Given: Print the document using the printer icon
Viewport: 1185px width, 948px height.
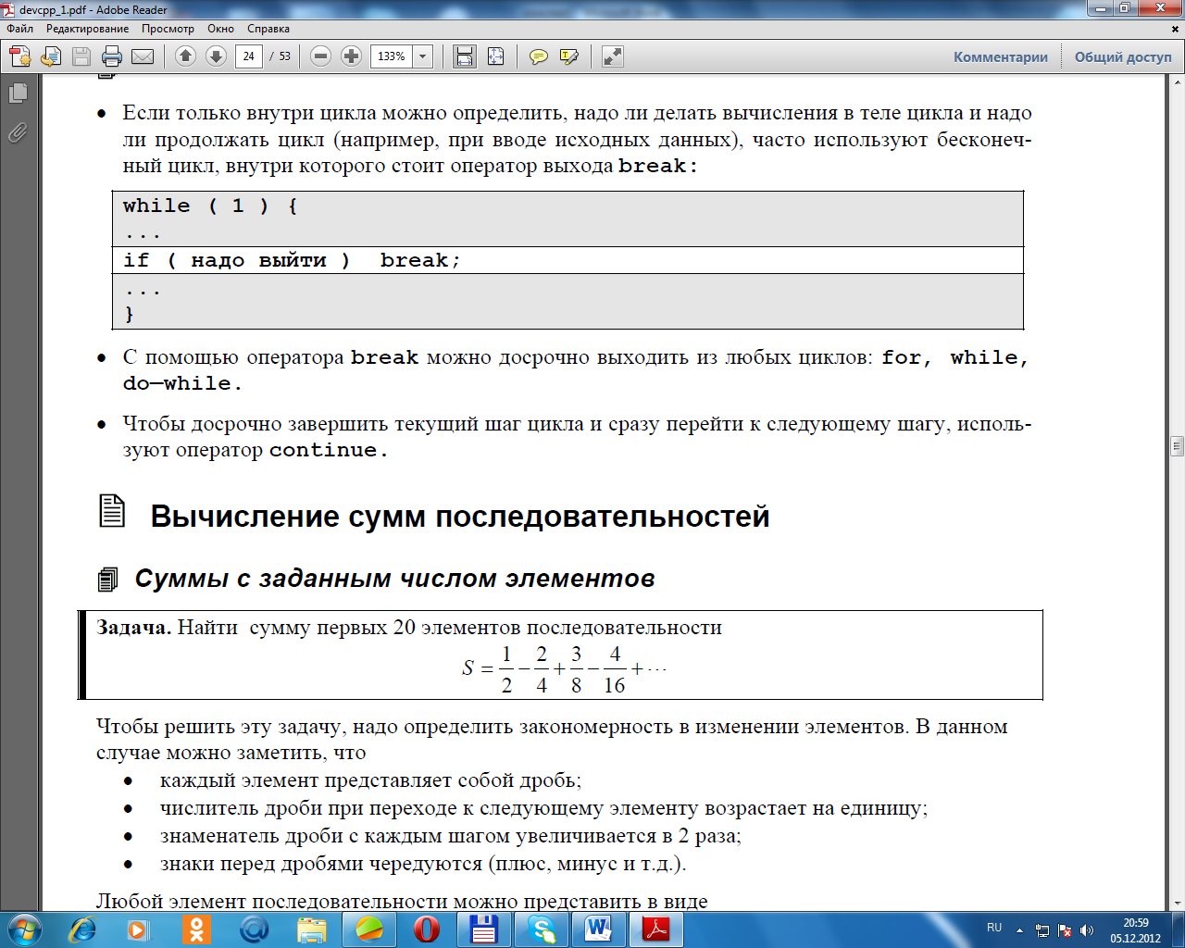Looking at the screenshot, I should [x=112, y=56].
